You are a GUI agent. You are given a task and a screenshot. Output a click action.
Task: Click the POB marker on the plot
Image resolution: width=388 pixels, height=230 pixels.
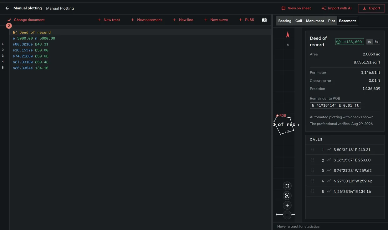pyautogui.click(x=277, y=115)
